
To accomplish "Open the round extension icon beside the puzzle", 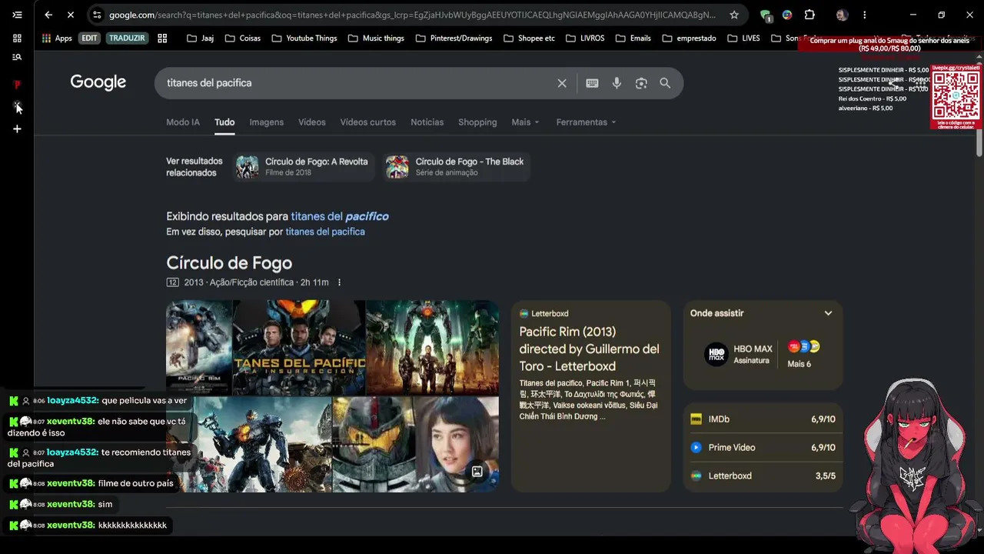I will tap(787, 15).
